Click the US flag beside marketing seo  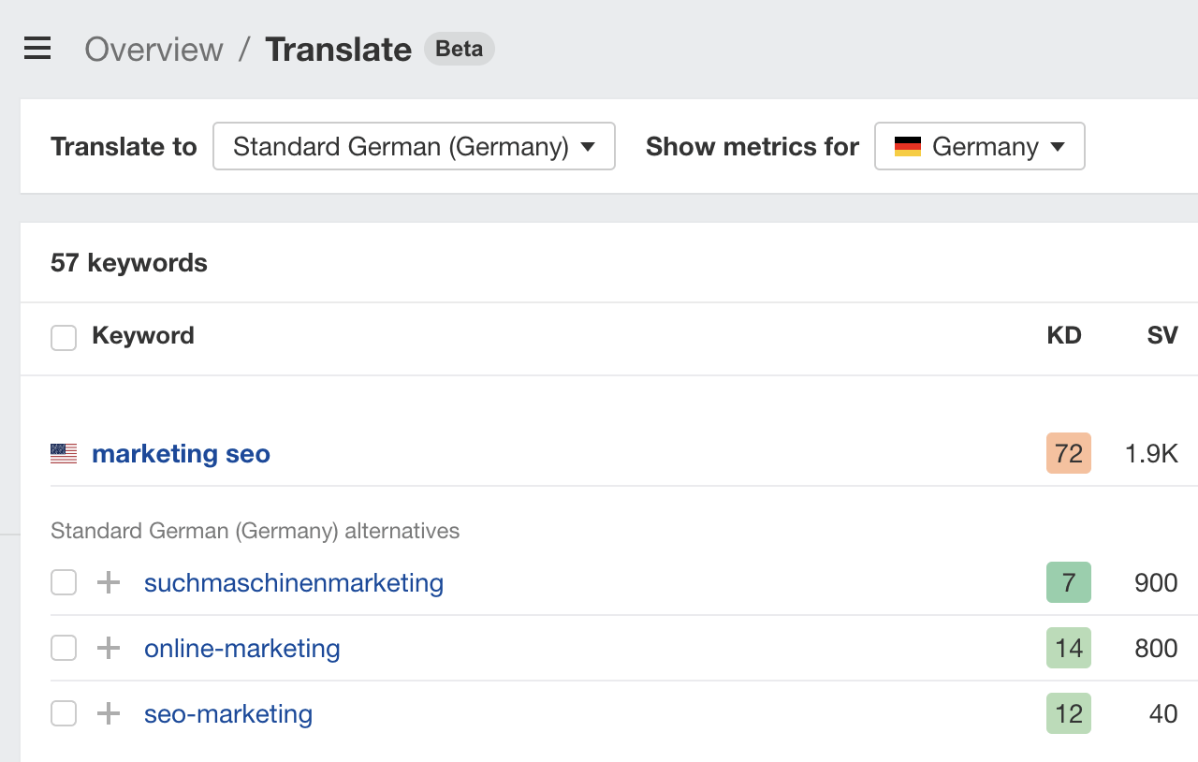(62, 453)
